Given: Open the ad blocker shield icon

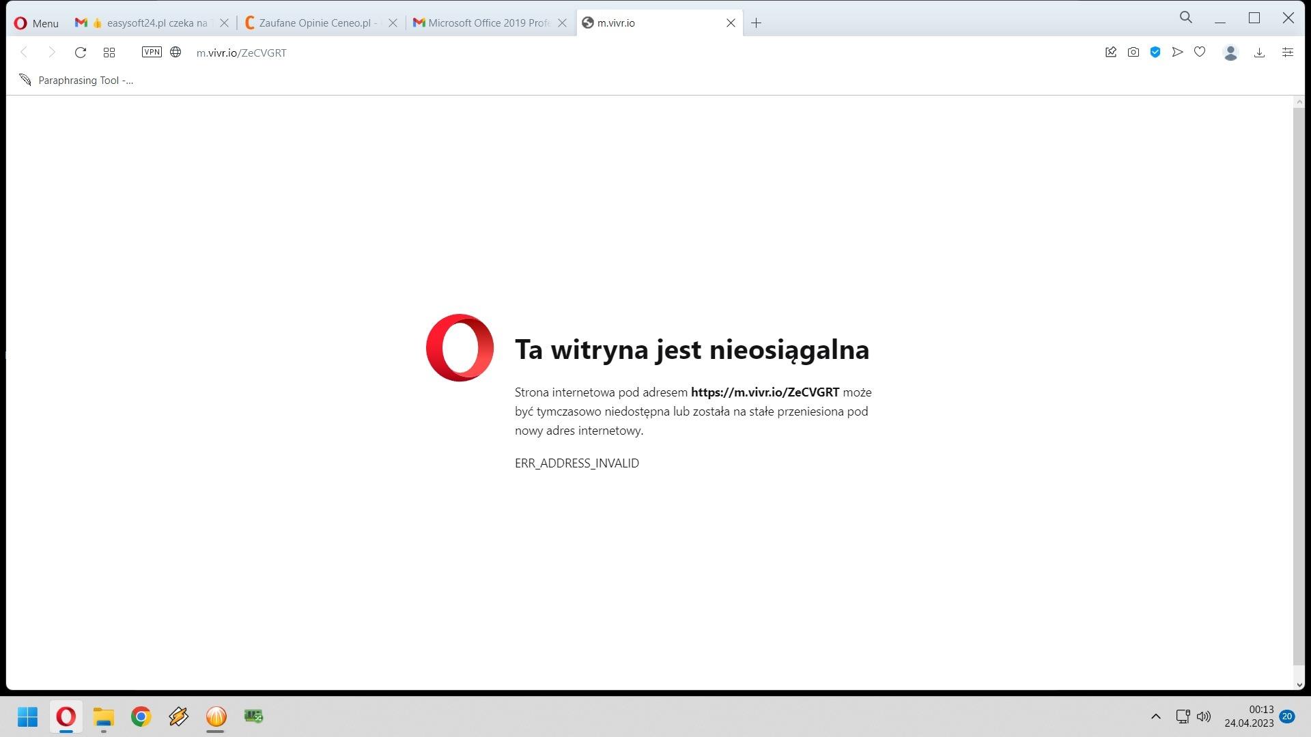Looking at the screenshot, I should (x=1155, y=52).
